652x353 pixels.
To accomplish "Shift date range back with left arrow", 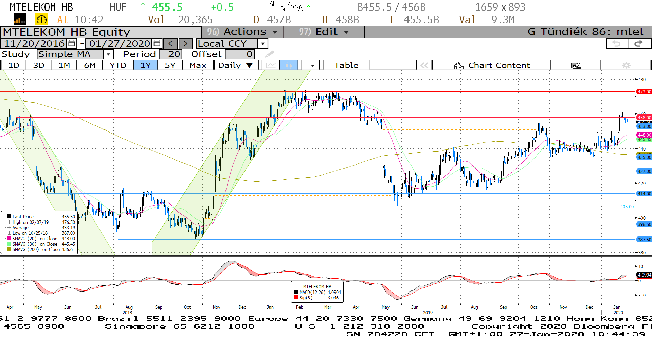I will (171, 43).
